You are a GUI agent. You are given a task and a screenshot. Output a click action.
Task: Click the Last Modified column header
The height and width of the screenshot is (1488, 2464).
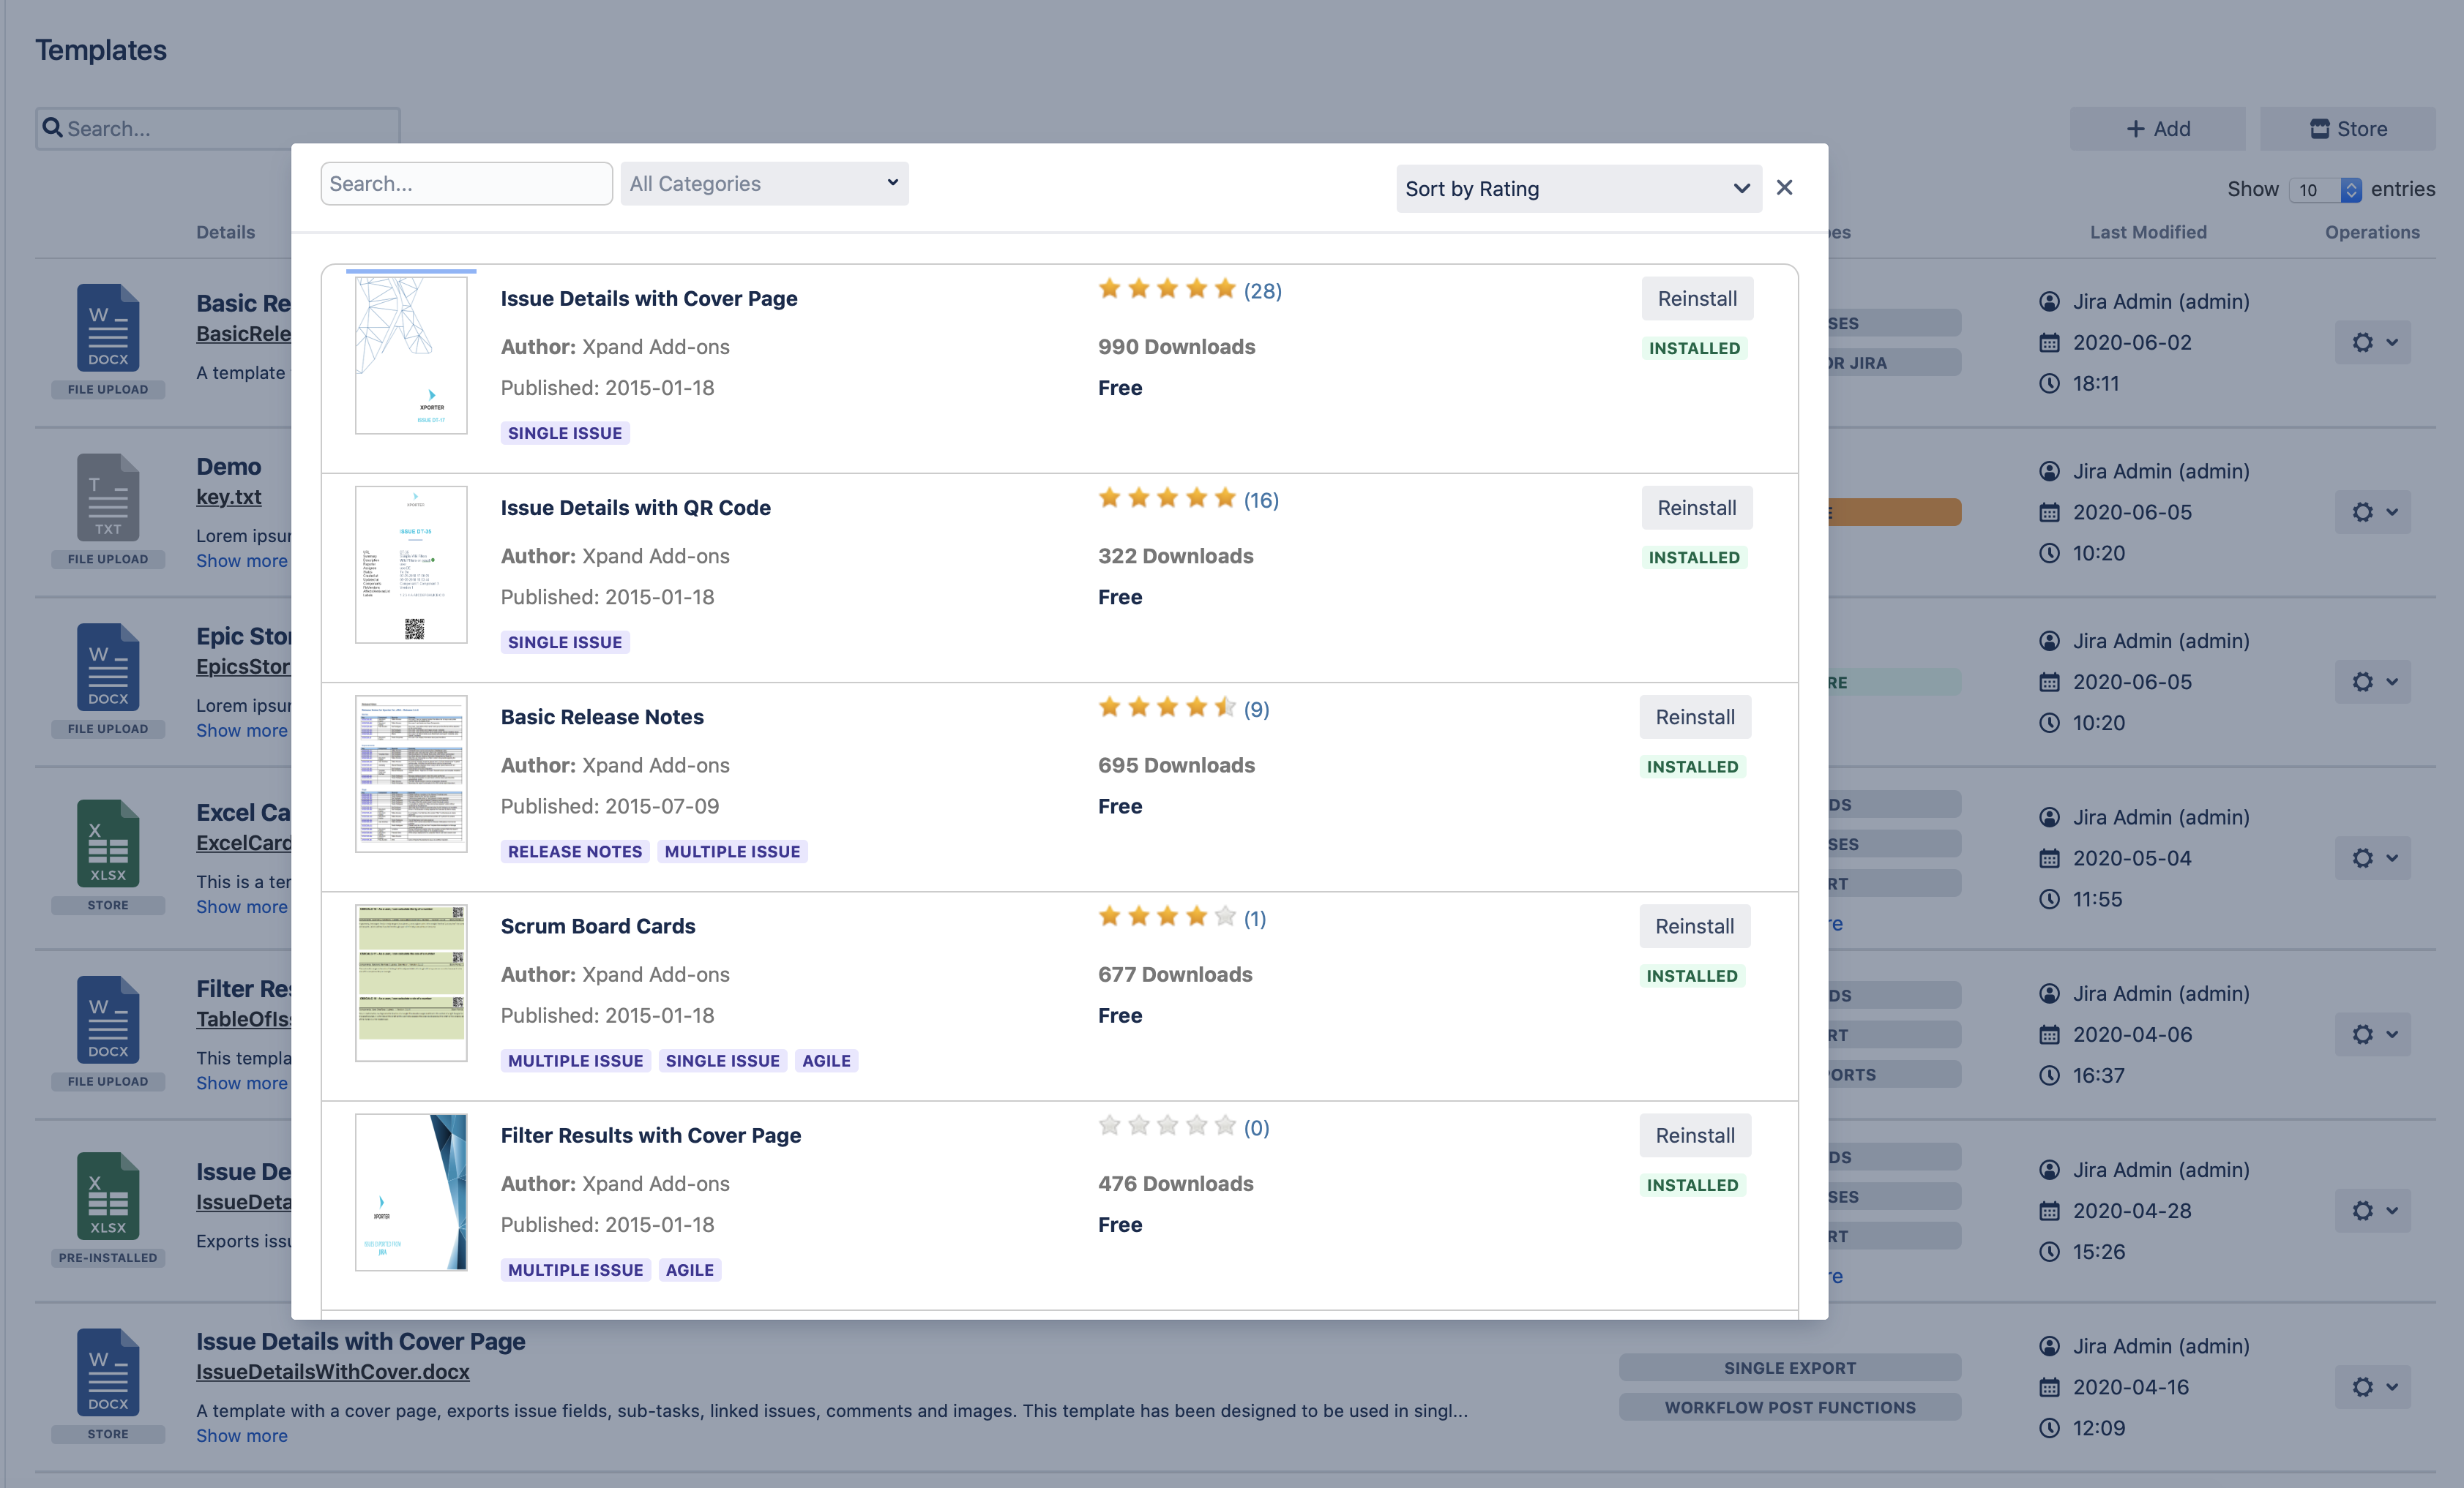pyautogui.click(x=2147, y=232)
